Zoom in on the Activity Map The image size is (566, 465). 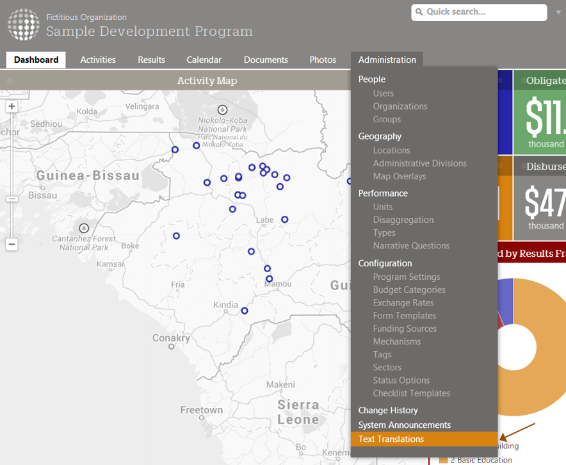point(12,107)
